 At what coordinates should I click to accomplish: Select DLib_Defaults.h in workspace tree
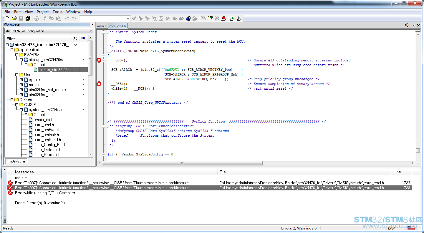(x=47, y=150)
